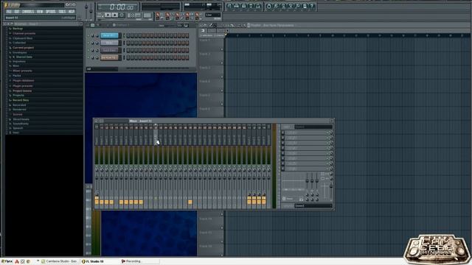Open the EDIT menu

(17, 12)
